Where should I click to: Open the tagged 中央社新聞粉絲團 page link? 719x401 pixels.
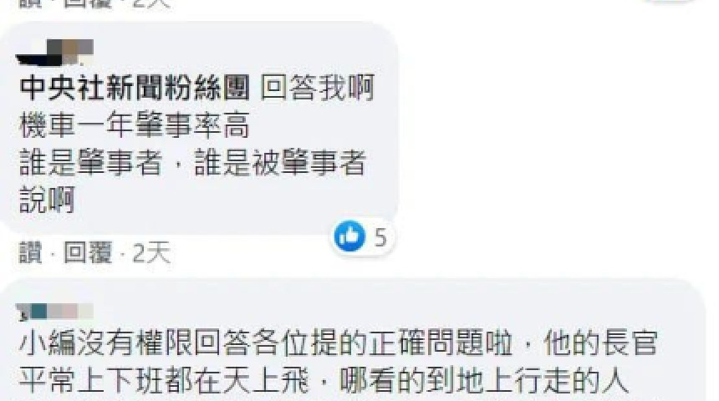tap(135, 88)
